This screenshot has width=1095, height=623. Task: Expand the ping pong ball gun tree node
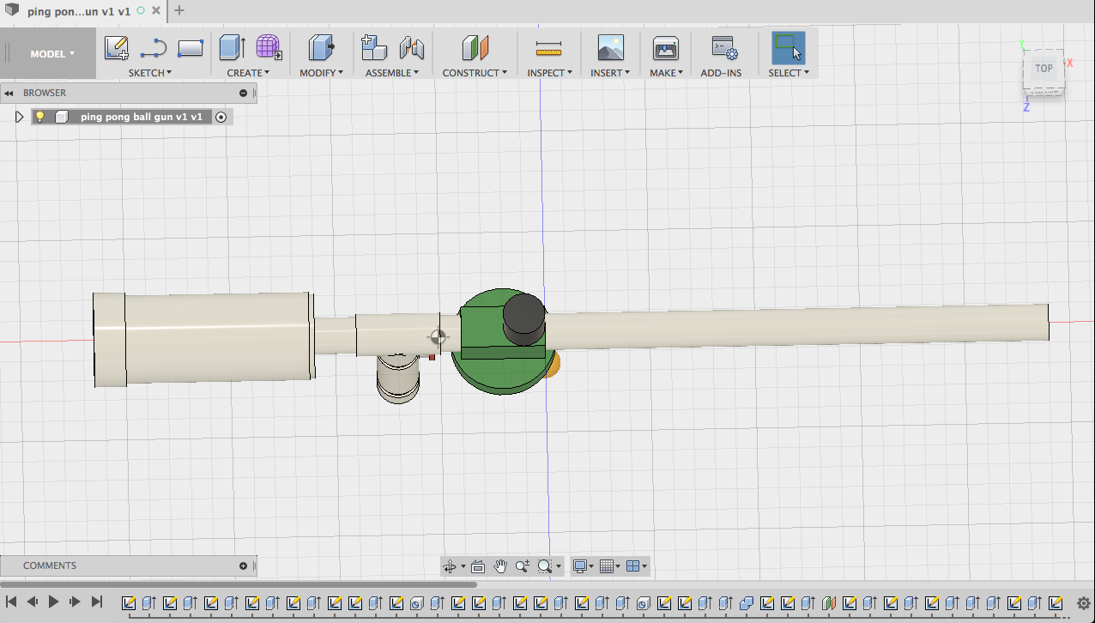19,117
